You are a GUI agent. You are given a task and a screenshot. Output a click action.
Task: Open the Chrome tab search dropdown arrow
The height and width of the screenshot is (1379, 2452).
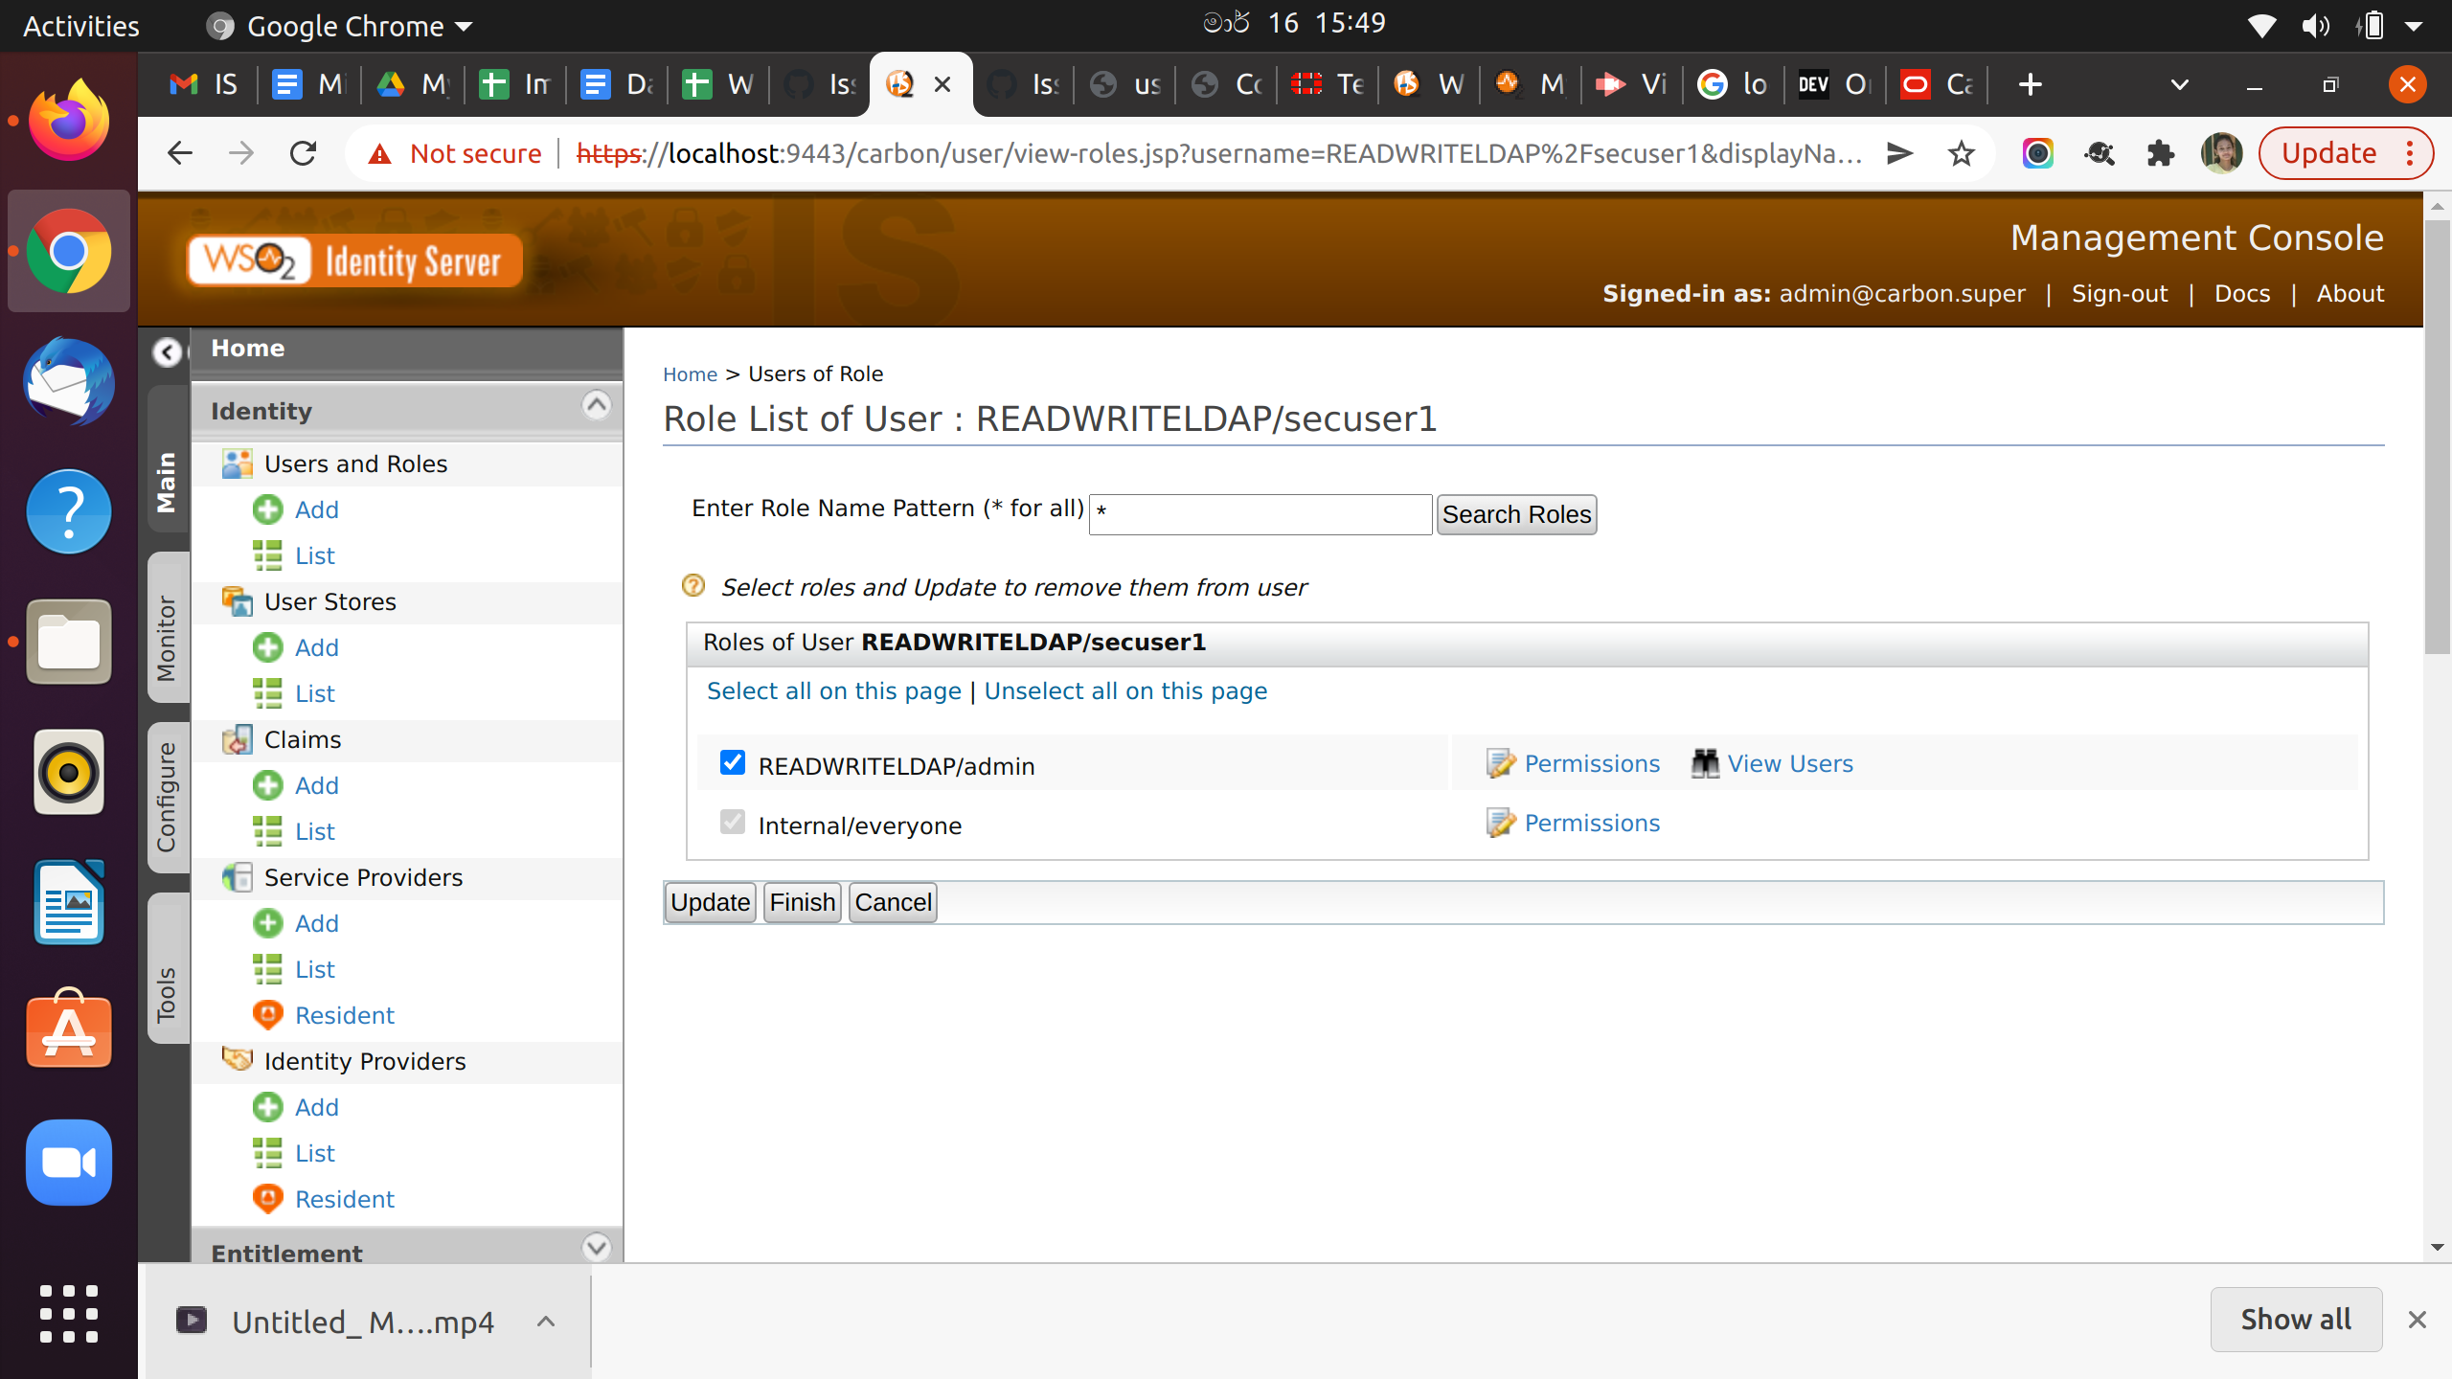point(2179,84)
